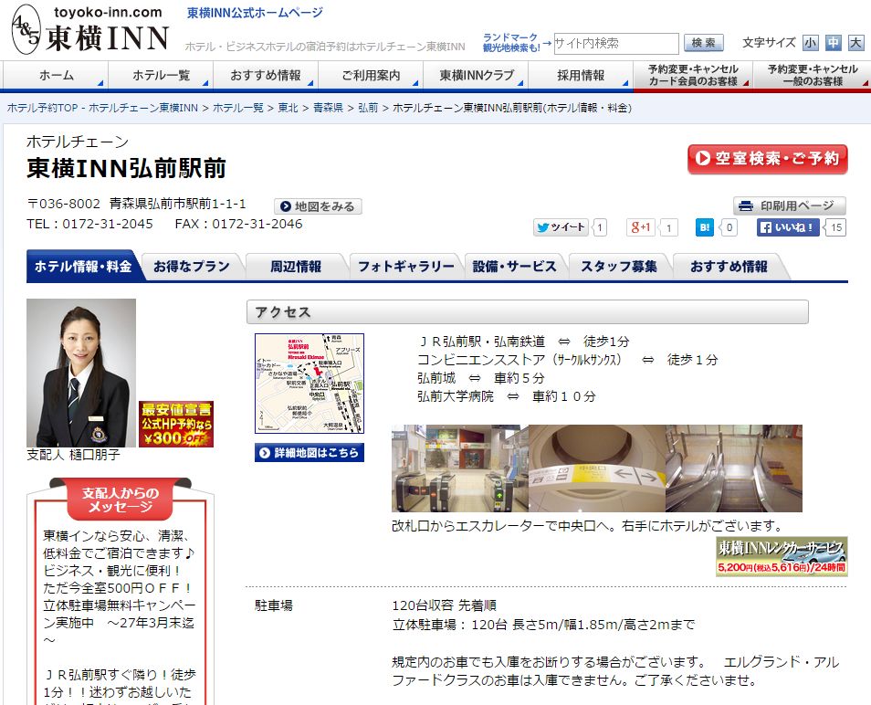Click the hotel title 東横INN弘前駅前

(127, 168)
